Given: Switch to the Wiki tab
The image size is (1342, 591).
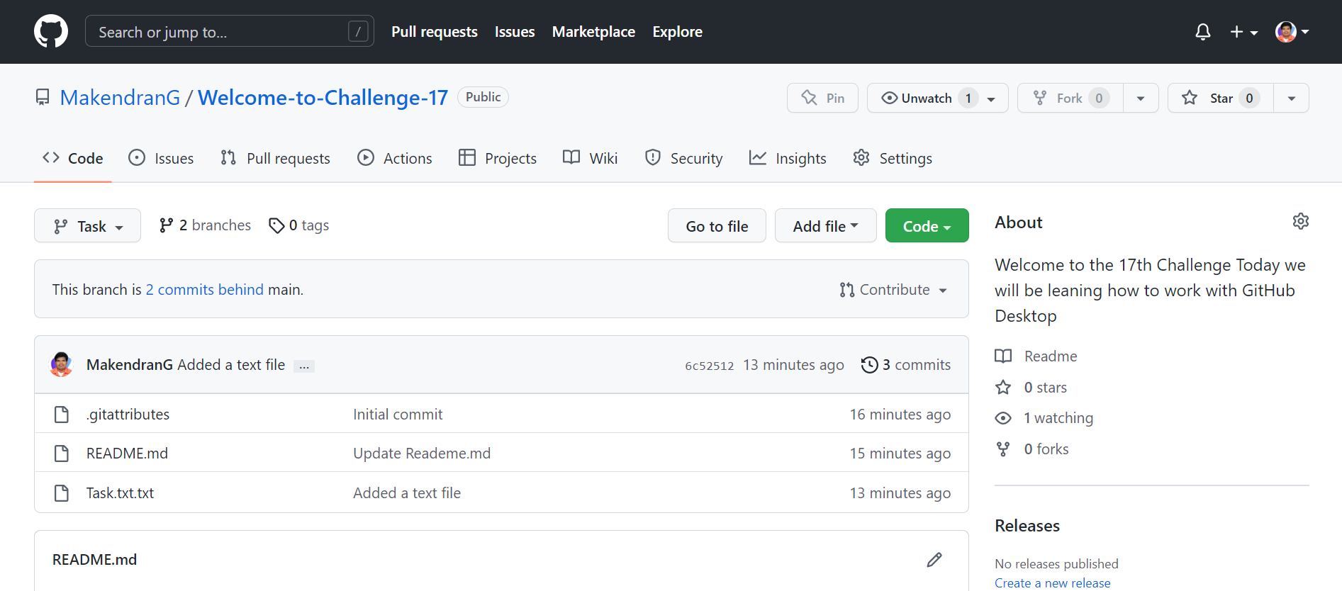Looking at the screenshot, I should [591, 158].
